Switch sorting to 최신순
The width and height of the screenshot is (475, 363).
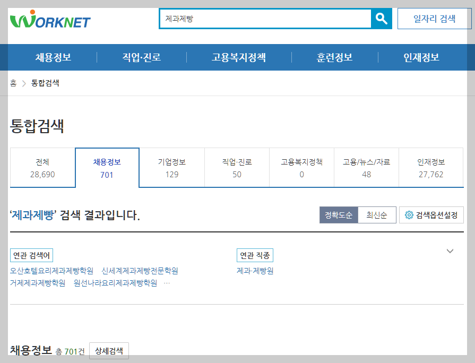click(x=376, y=214)
